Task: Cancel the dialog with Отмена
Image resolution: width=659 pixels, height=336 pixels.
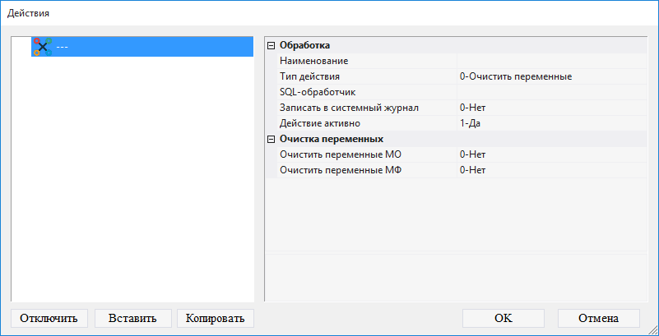Action: 598,318
